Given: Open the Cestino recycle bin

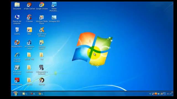Looking at the screenshot, I should click(17, 31).
